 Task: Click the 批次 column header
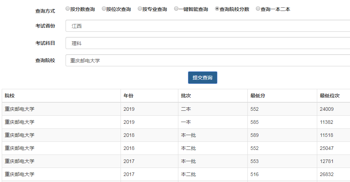[186, 96]
